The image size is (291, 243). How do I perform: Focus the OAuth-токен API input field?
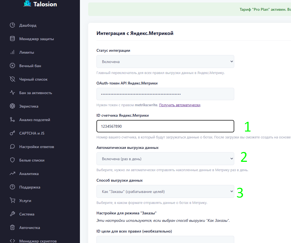coord(165,94)
